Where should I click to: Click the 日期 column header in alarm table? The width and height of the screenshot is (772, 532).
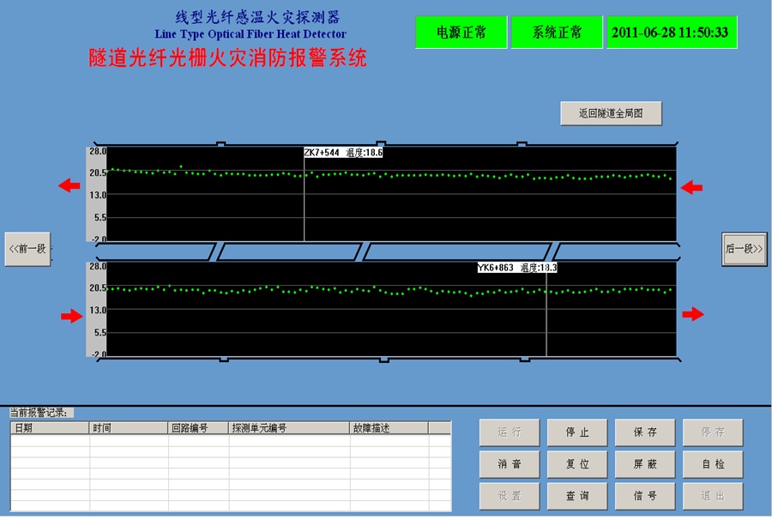50,427
